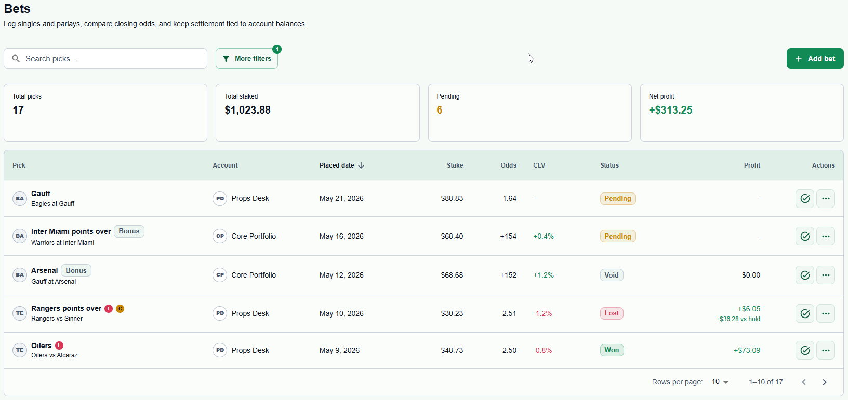Click the Pick column header

[19, 165]
